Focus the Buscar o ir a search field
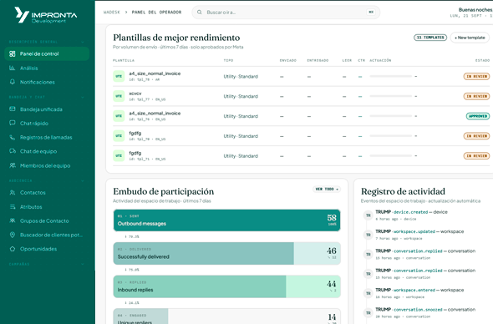 (x=286, y=13)
